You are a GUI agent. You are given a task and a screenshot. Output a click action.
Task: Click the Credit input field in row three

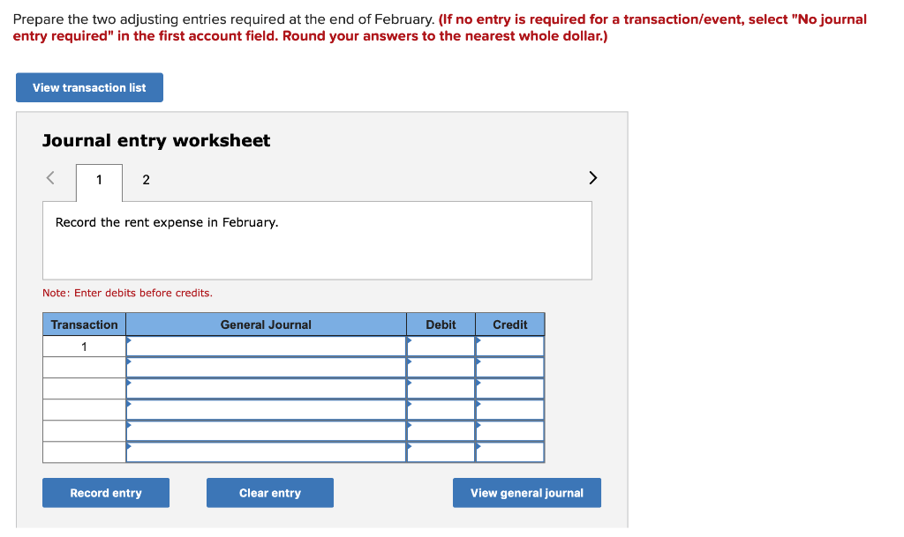click(510, 388)
